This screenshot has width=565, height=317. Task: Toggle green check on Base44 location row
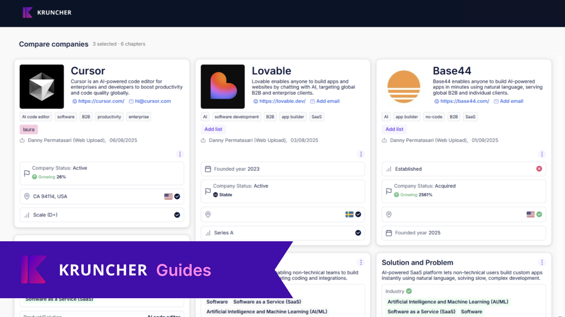pyautogui.click(x=539, y=214)
